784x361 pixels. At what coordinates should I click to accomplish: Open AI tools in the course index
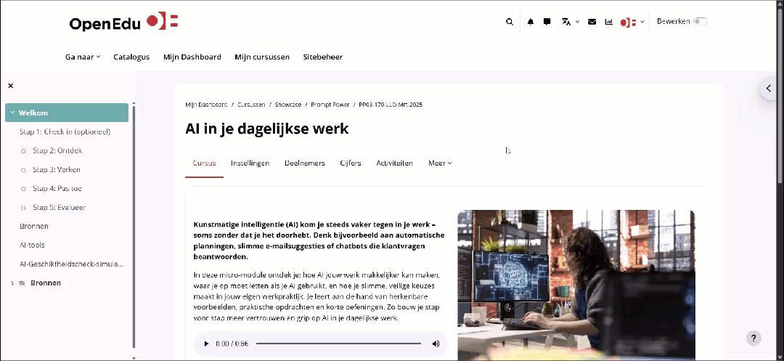(x=32, y=246)
